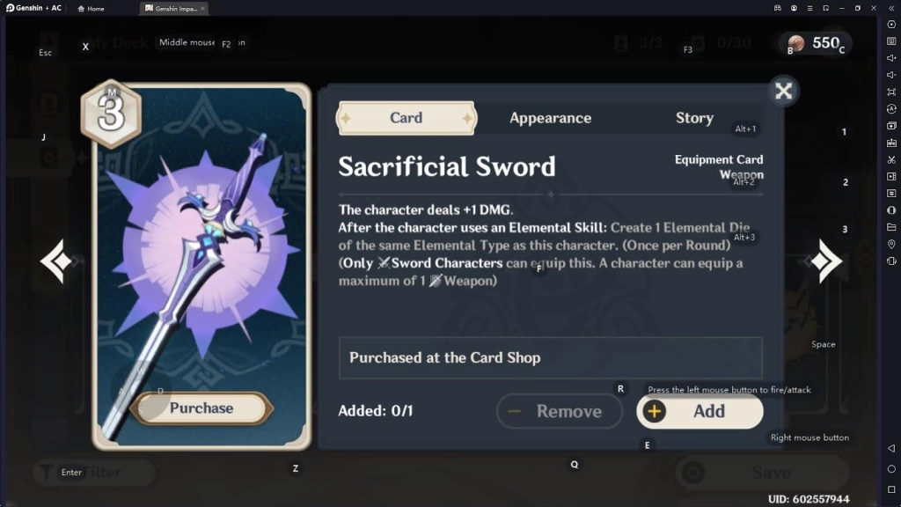This screenshot has width=901, height=507.
Task: Close the Sacrificial Sword card detail dialog
Action: [782, 90]
